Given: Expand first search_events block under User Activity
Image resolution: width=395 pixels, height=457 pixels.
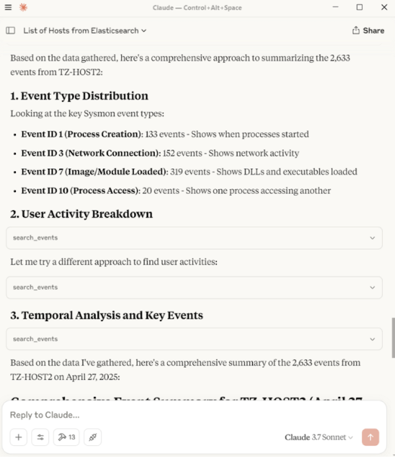Looking at the screenshot, I should pos(194,238).
